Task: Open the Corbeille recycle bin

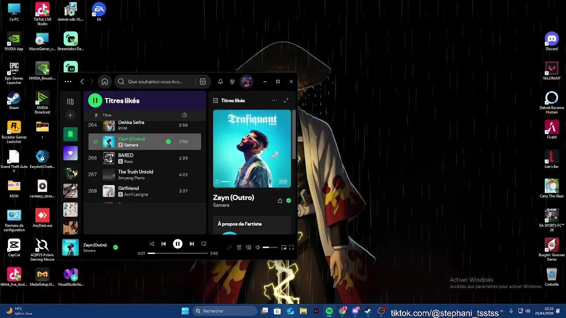Action: coord(551,277)
